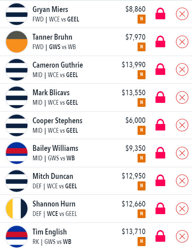This screenshot has height=249, width=192.
Task: Remove Bailey Williams using the X icon
Action: 182,153
